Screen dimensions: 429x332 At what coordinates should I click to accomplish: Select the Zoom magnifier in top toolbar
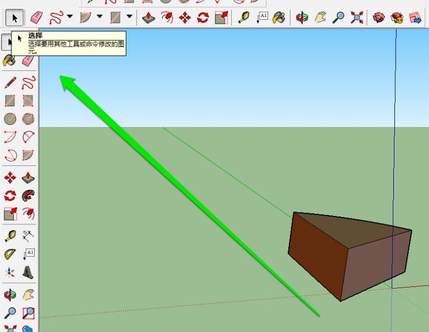click(x=338, y=18)
